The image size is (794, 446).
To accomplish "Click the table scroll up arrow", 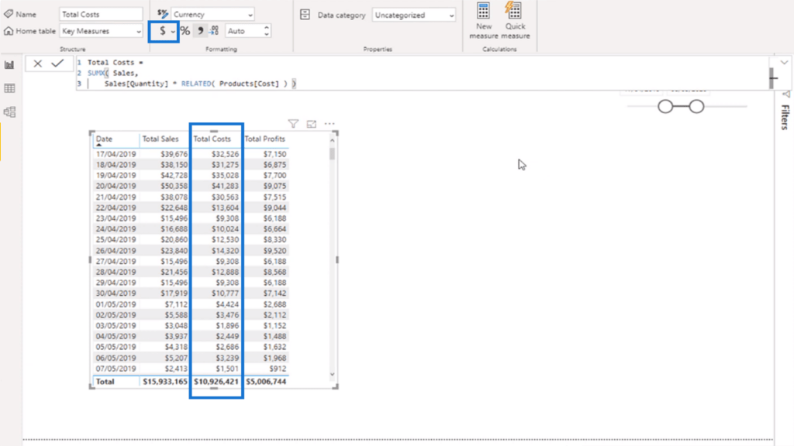I will (332, 140).
